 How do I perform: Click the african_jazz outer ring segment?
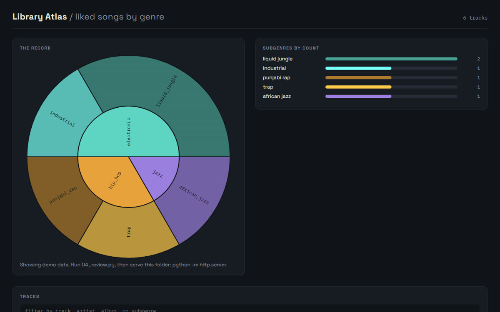tap(194, 195)
